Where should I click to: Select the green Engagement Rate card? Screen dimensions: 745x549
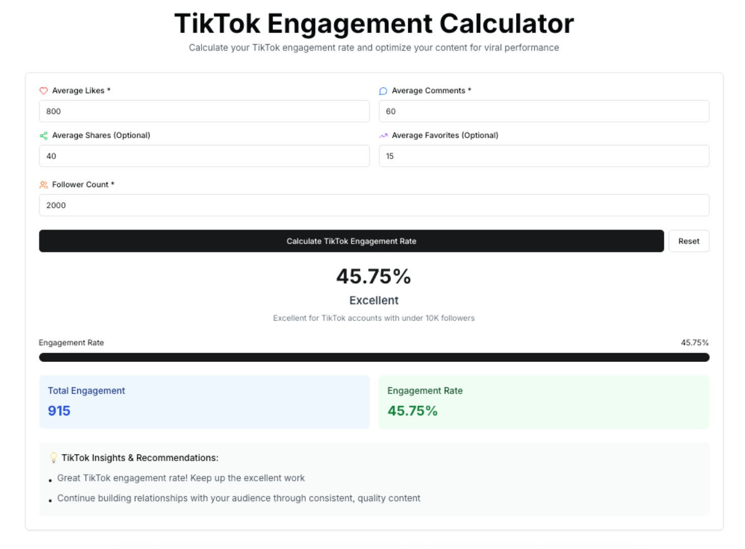coord(543,402)
